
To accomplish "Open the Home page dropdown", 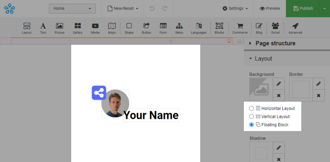I will [72, 8].
